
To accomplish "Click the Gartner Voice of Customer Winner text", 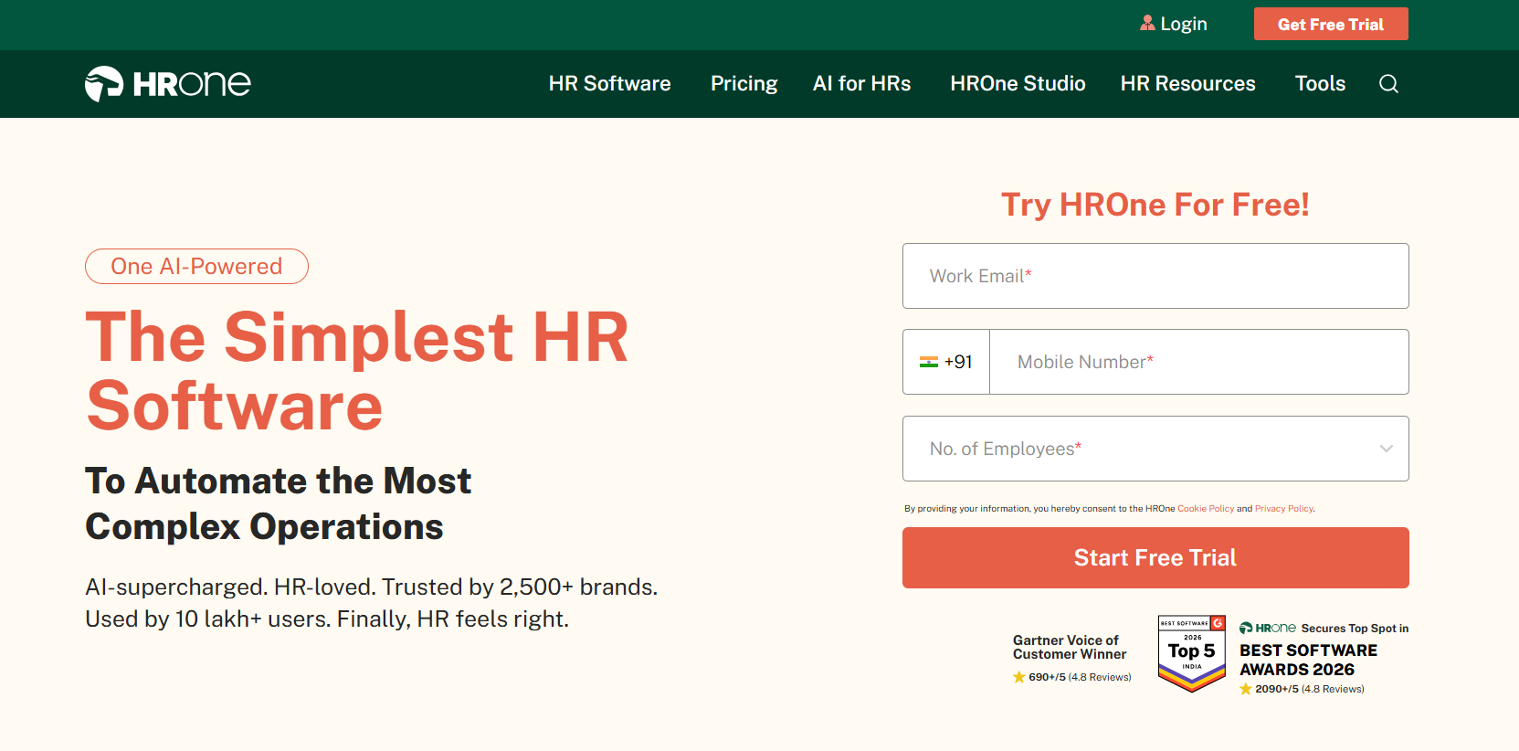I will tap(1070, 647).
